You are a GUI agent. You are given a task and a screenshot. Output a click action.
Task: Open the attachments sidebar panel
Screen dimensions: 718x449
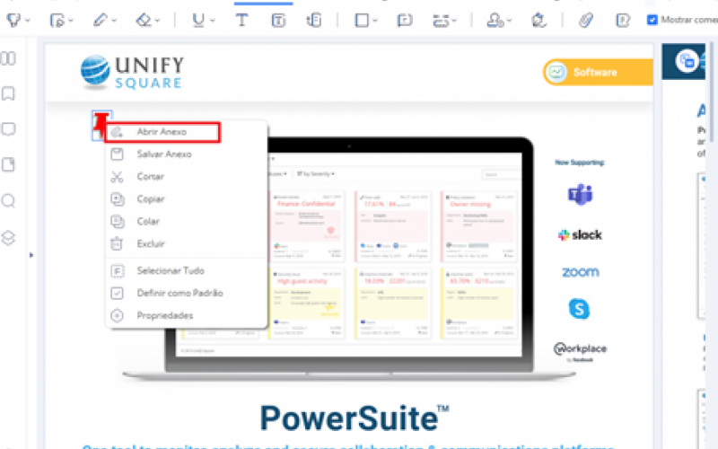point(8,164)
